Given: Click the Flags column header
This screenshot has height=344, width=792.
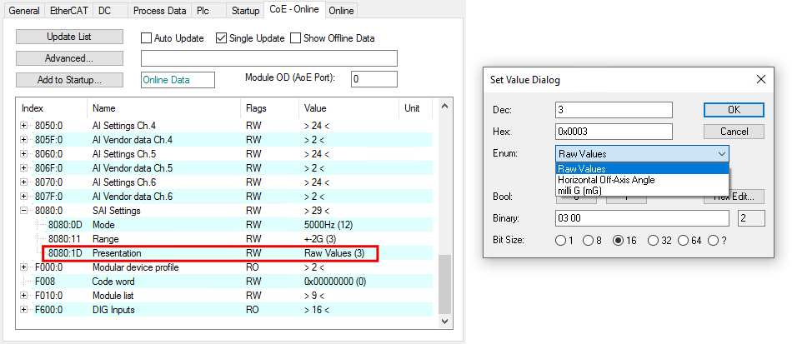Looking at the screenshot, I should 269,108.
